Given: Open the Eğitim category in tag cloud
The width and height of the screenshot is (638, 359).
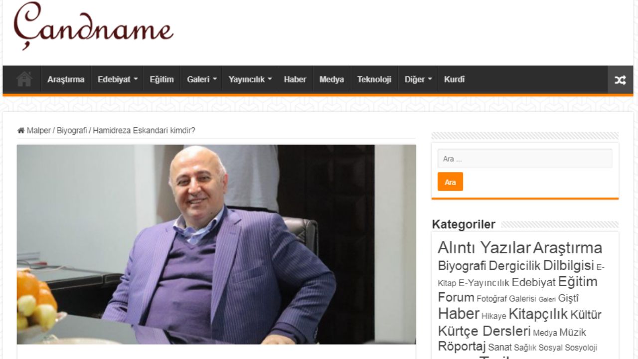Looking at the screenshot, I should pos(577,282).
